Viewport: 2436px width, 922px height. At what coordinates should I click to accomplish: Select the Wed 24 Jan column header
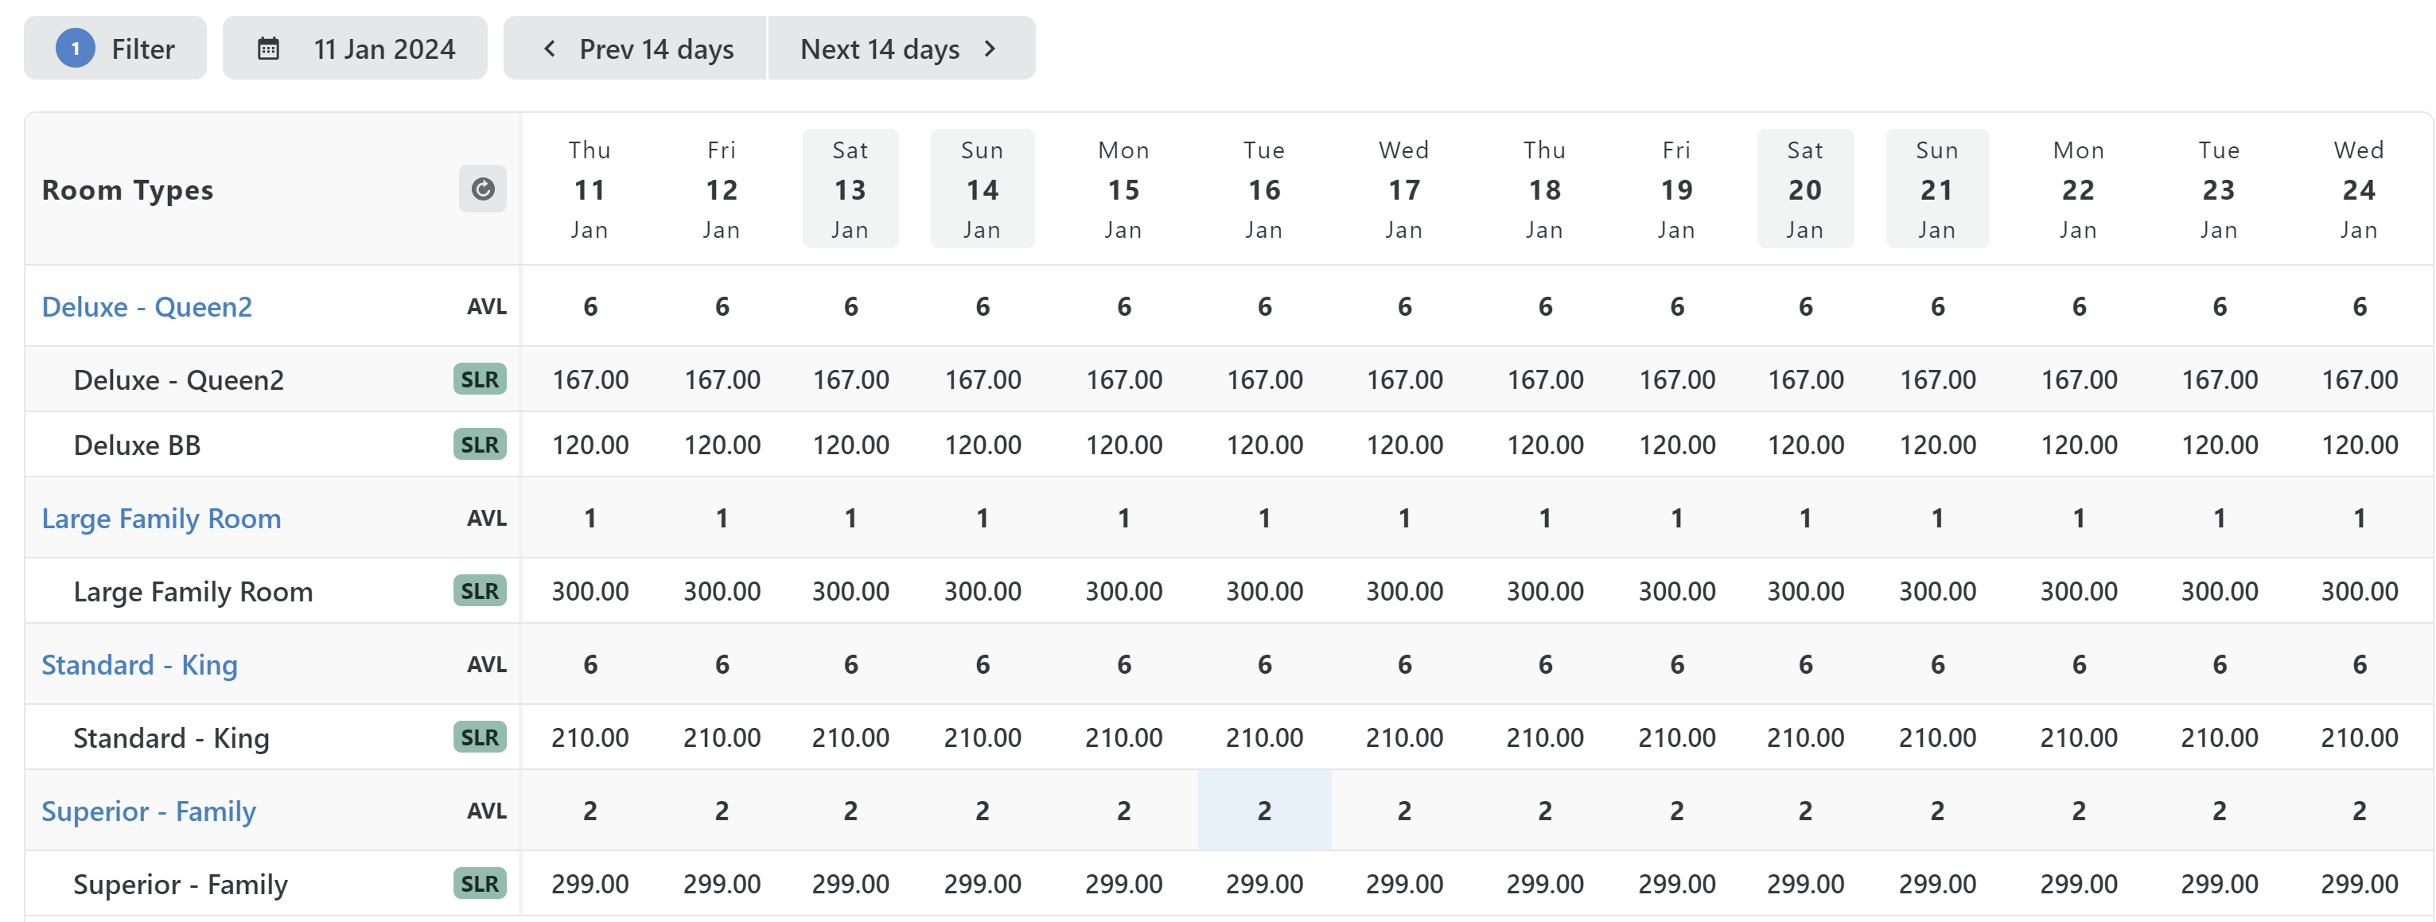tap(2360, 189)
